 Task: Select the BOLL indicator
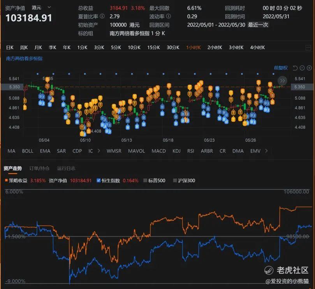click(x=28, y=151)
